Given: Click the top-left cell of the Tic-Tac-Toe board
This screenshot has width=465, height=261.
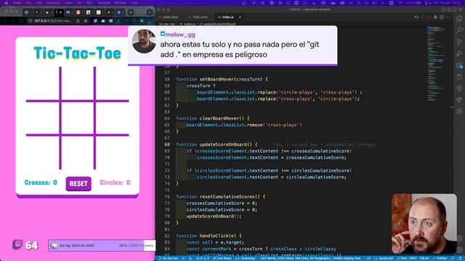Looking at the screenshot, I should (x=43, y=83).
